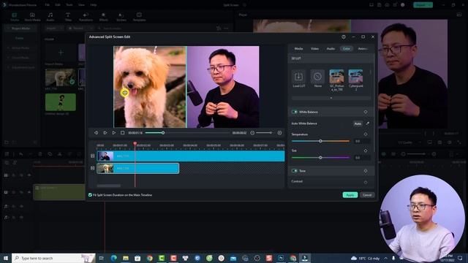Uncheck Fit Split Screen Duration on Main Timeline
Image resolution: width=468 pixels, height=263 pixels.
coord(90,195)
